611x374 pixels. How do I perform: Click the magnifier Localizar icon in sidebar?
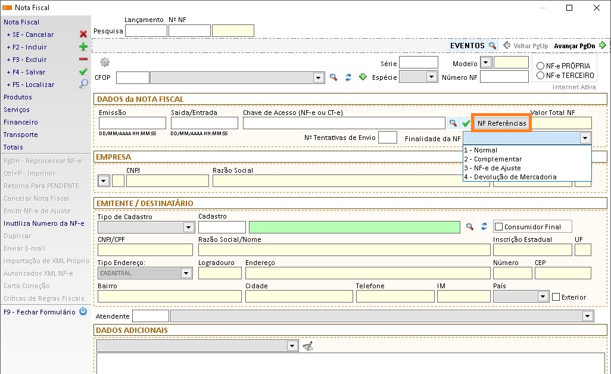(x=83, y=85)
